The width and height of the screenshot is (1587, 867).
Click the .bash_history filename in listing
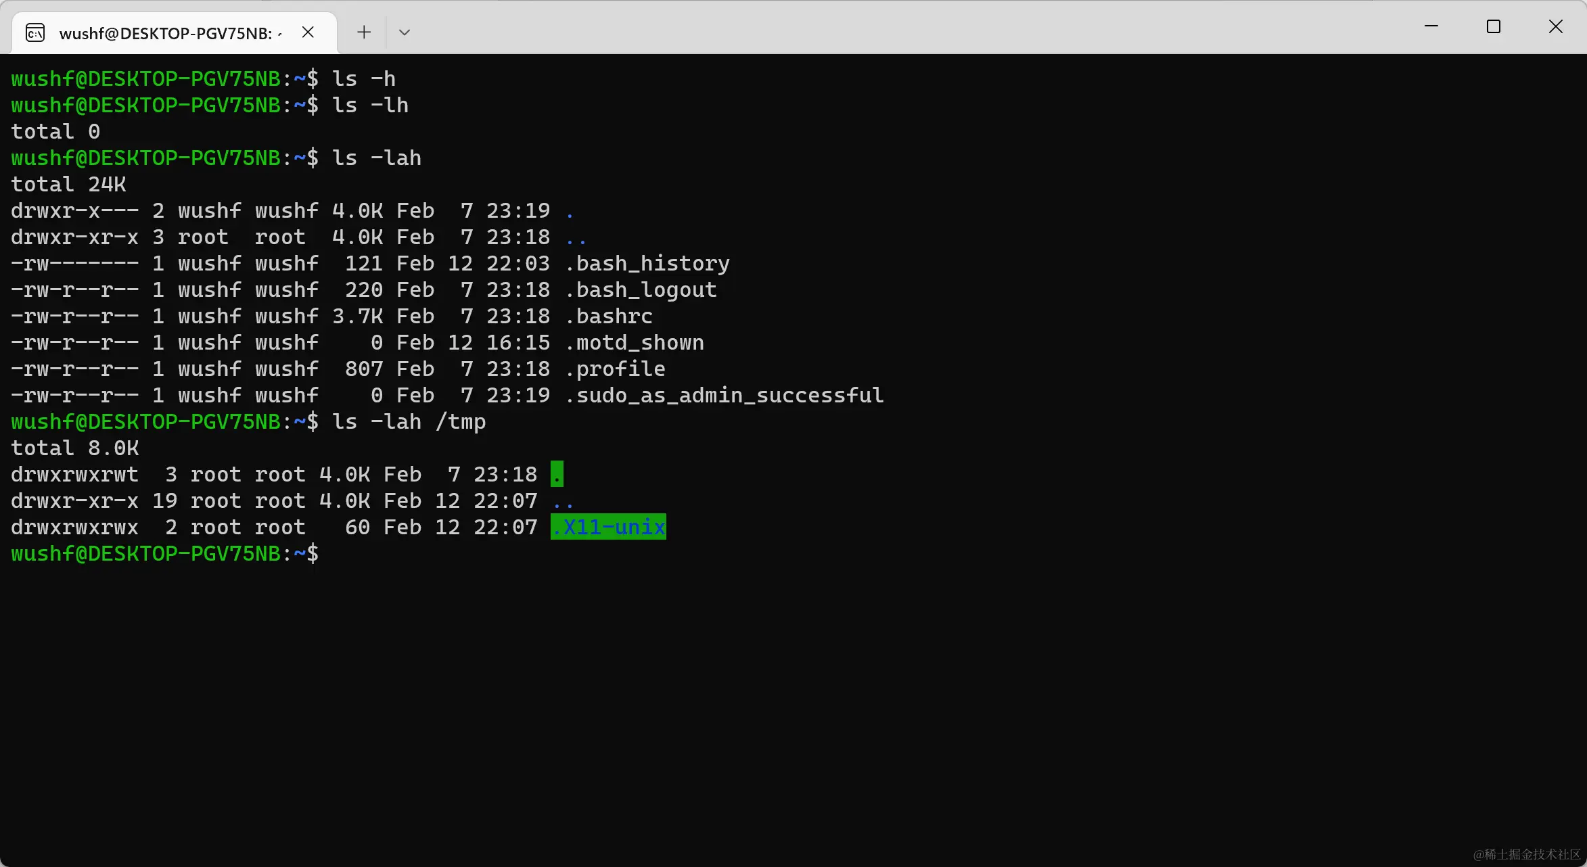coord(647,263)
